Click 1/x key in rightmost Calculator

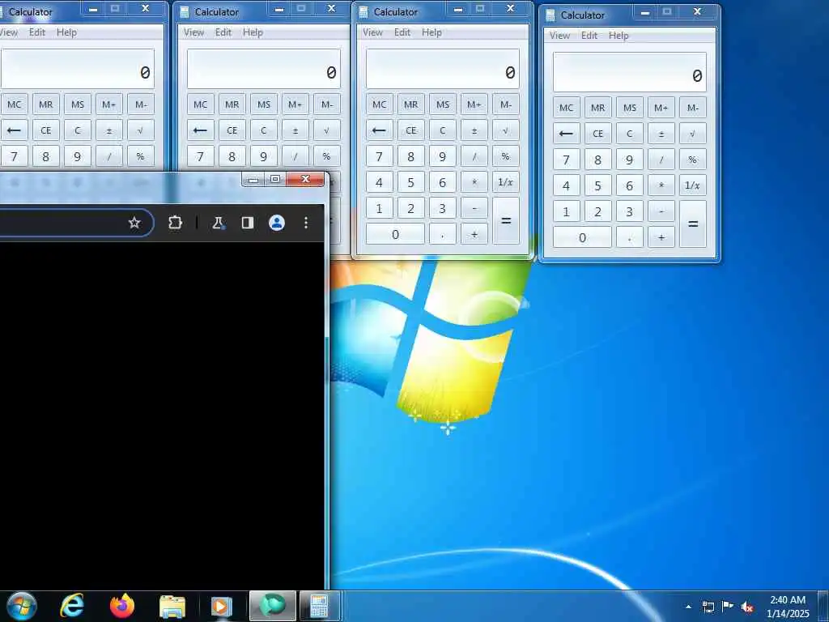(693, 185)
